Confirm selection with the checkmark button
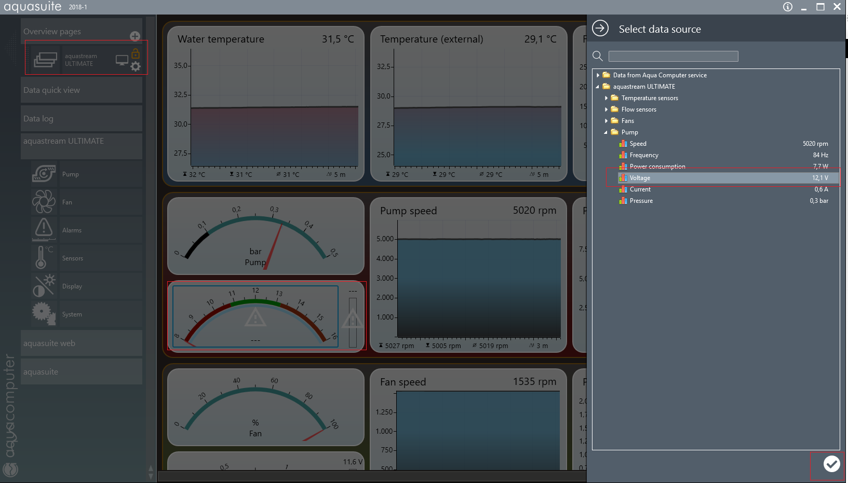 831,464
